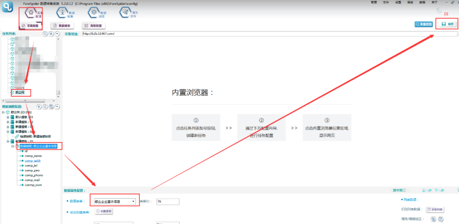Viewport: 459px width, 224px height.
Task: Click the delete minus icon in 模板抽取配置
Action: (x=57, y=106)
